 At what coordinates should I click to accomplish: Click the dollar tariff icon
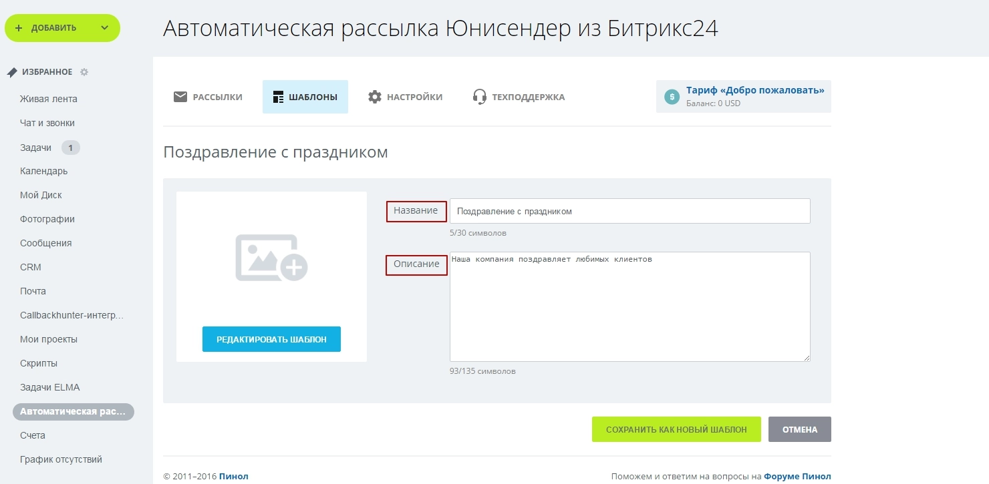pyautogui.click(x=672, y=97)
